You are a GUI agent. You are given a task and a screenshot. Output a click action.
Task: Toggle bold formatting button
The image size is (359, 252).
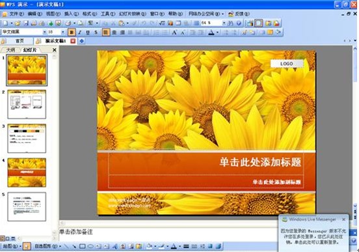(x=72, y=33)
